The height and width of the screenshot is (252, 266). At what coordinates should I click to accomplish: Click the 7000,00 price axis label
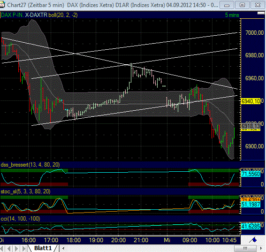[x=254, y=32]
